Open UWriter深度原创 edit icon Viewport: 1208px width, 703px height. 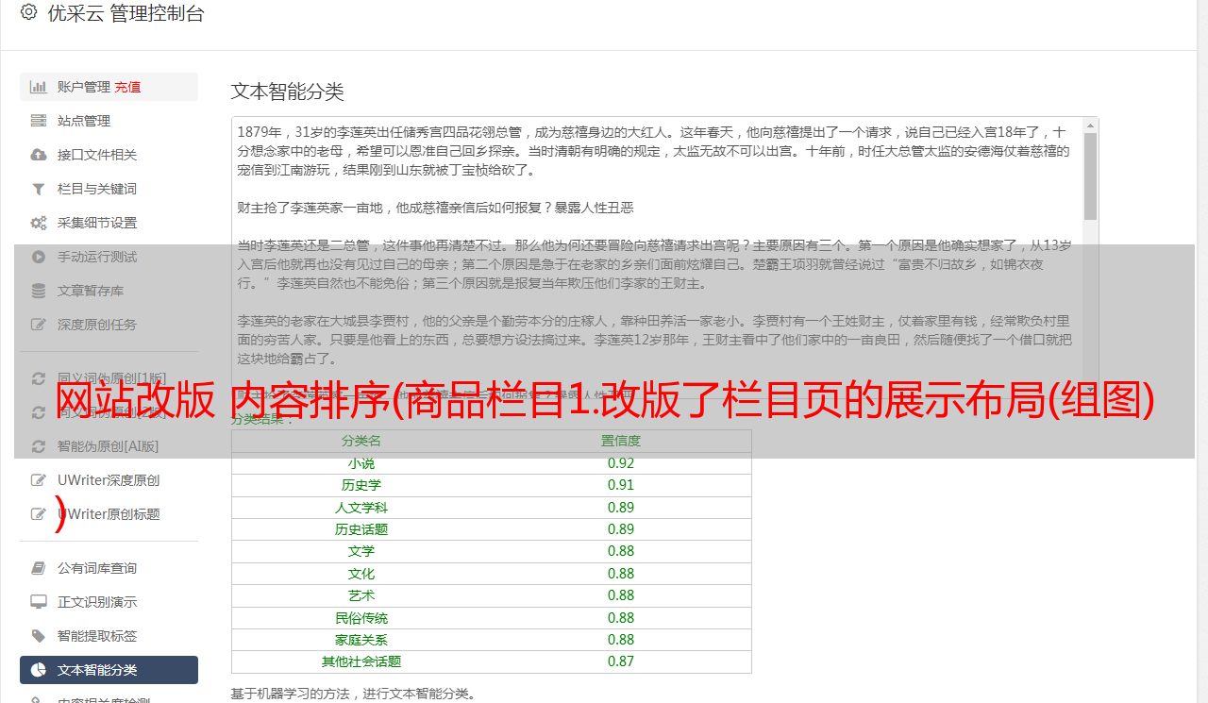(x=39, y=480)
